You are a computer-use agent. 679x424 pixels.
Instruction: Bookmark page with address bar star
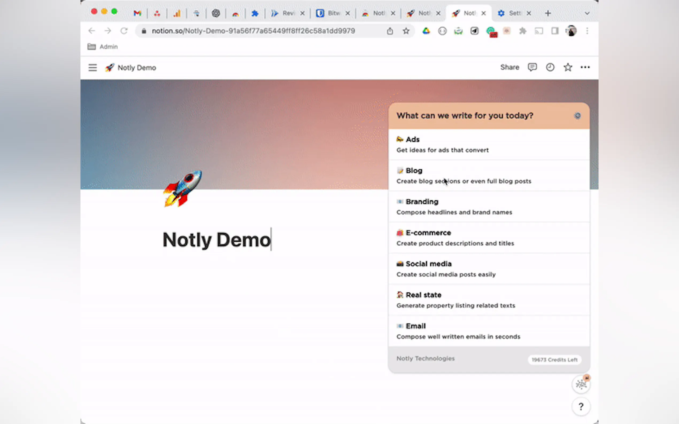pos(406,31)
